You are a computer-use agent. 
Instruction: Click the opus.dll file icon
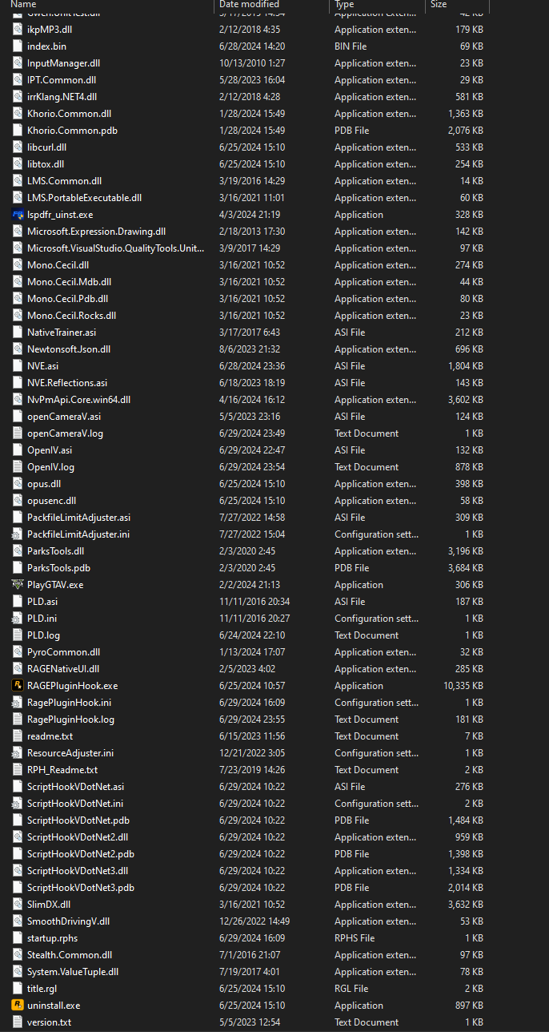point(18,484)
